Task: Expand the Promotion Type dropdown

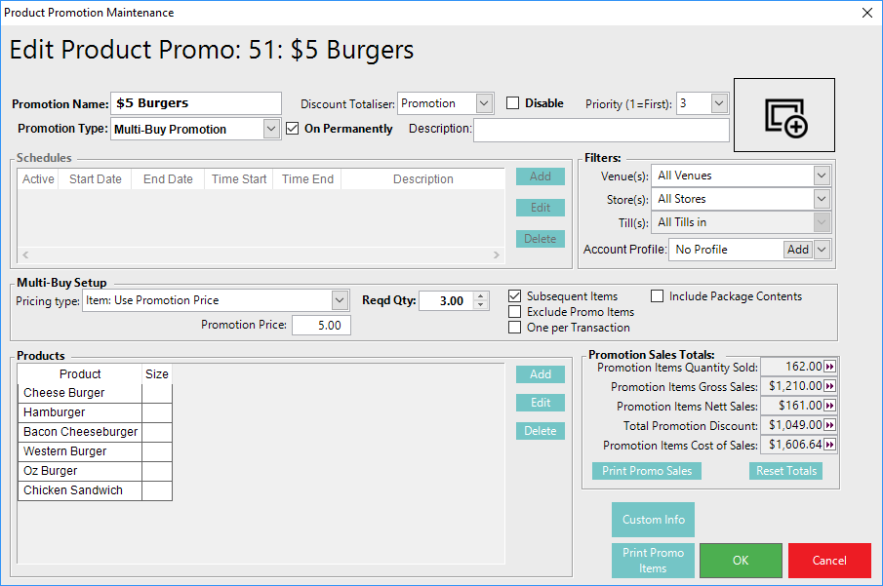Action: pyautogui.click(x=272, y=129)
